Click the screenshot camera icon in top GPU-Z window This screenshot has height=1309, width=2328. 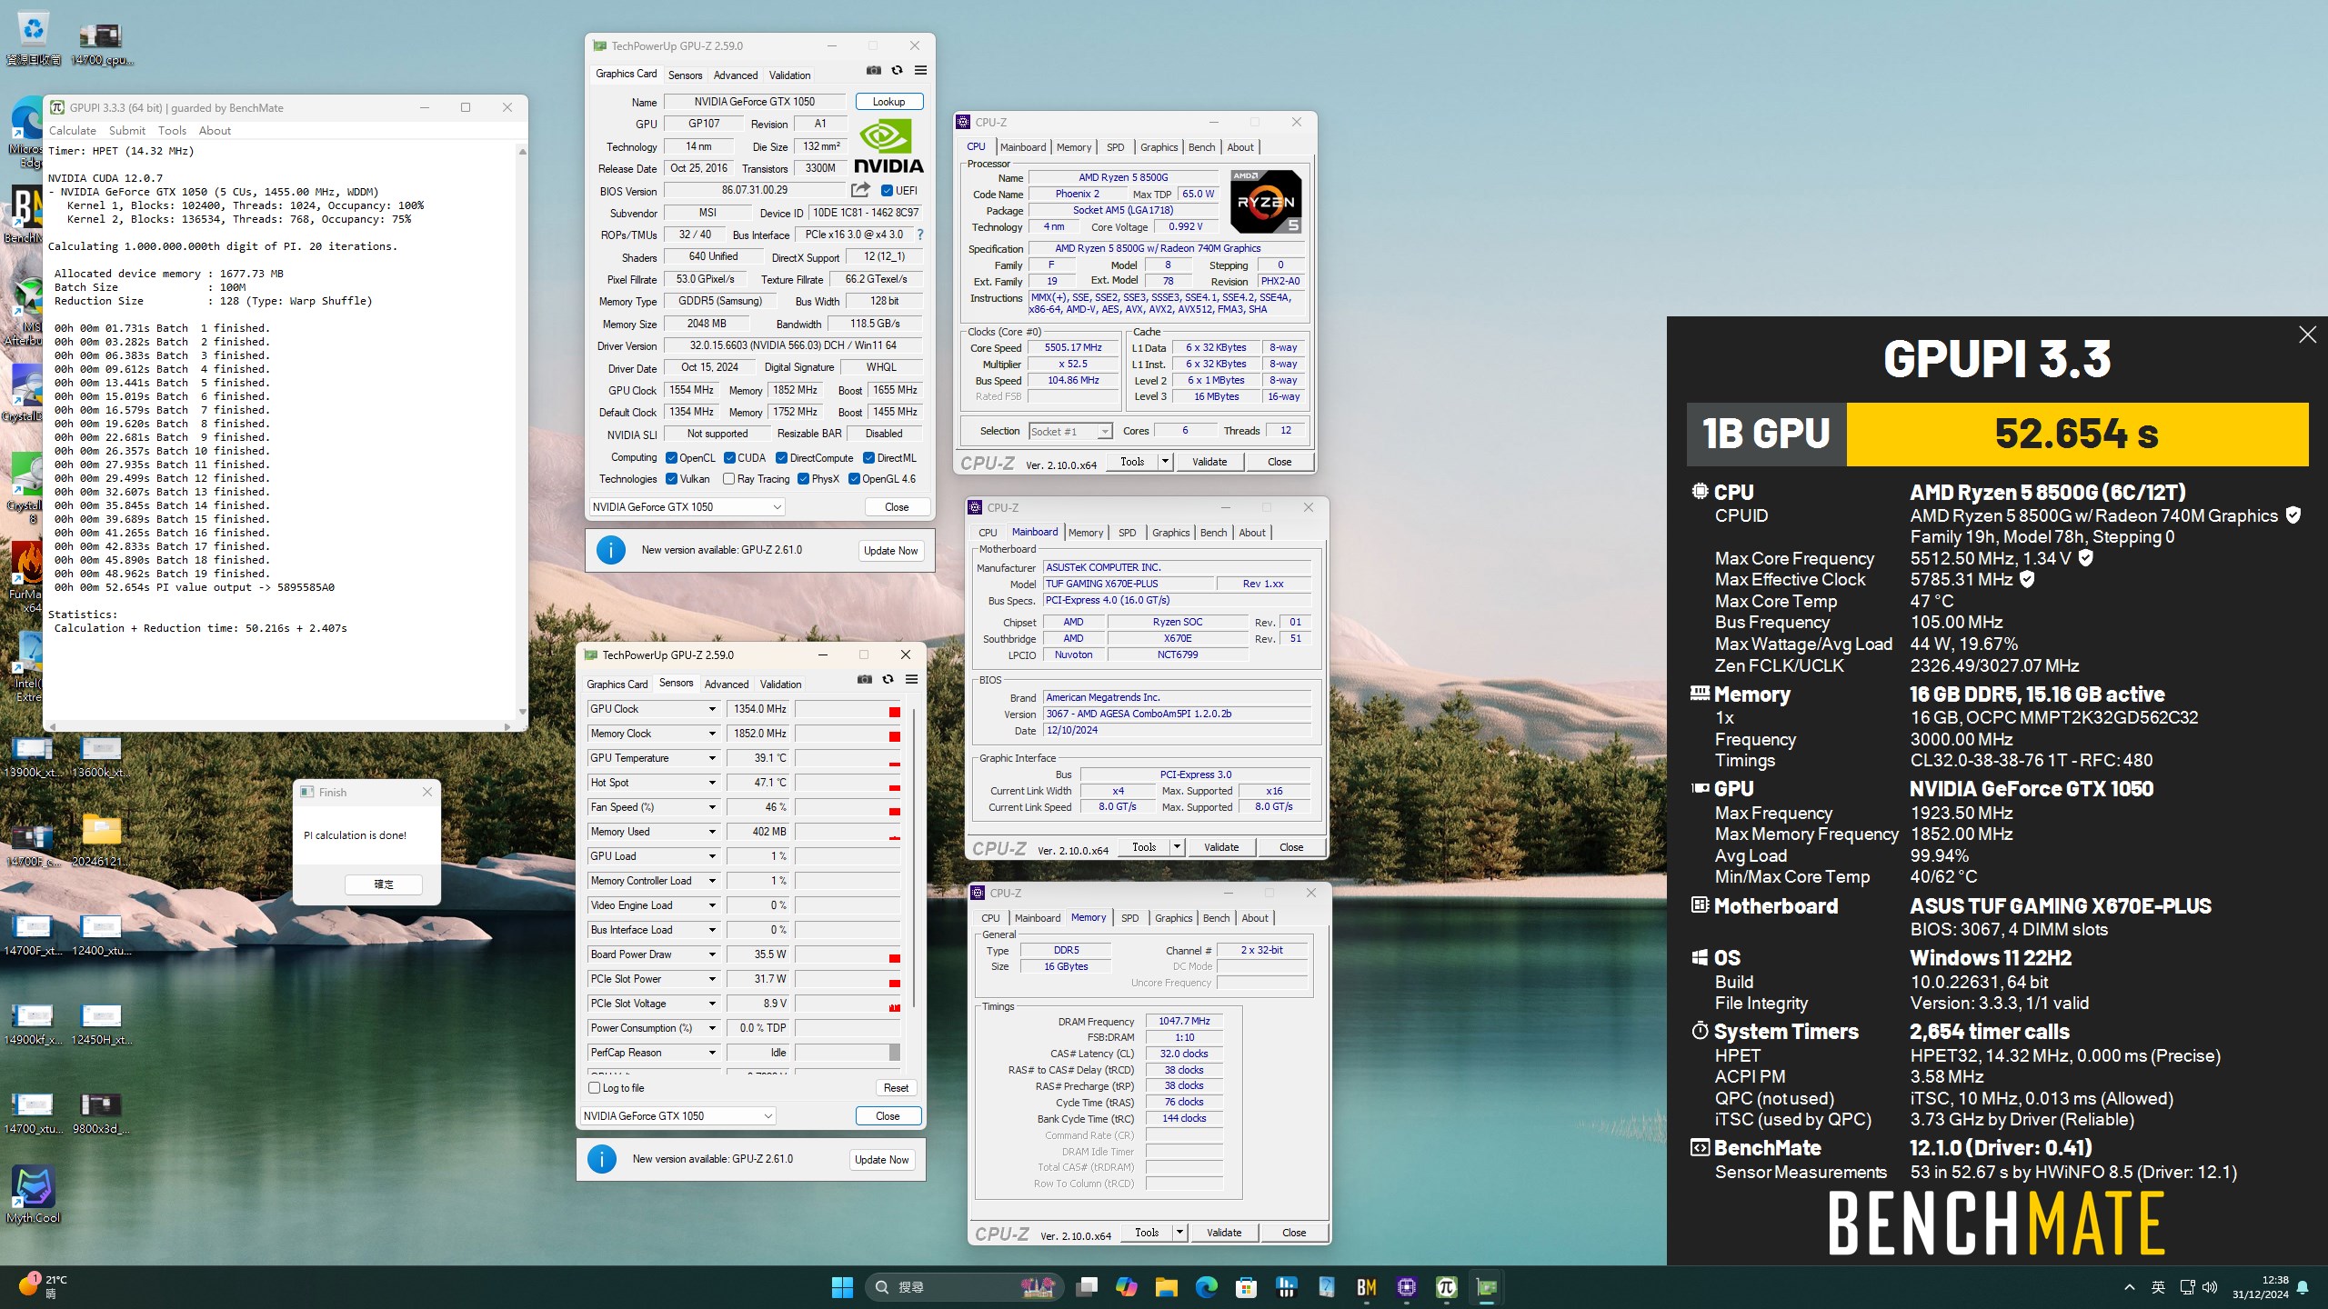873,71
